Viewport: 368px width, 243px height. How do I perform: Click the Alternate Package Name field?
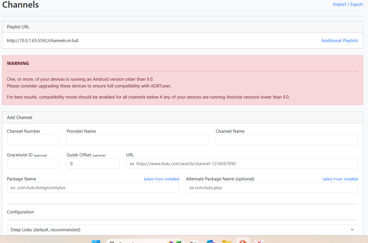point(272,187)
